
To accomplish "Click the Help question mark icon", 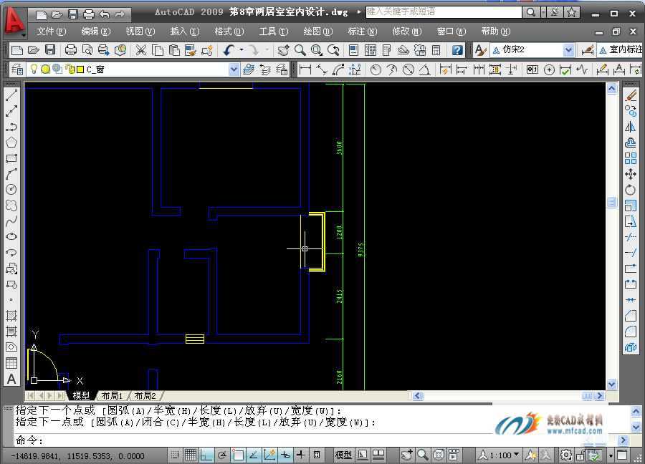I will (457, 50).
